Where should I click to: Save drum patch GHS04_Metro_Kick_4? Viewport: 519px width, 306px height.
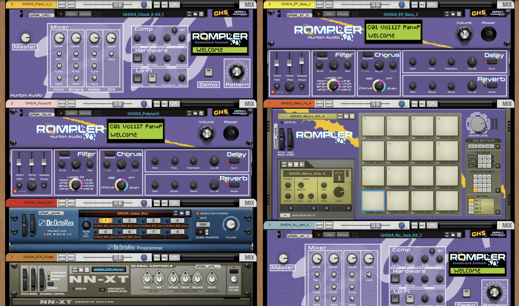click(296, 164)
